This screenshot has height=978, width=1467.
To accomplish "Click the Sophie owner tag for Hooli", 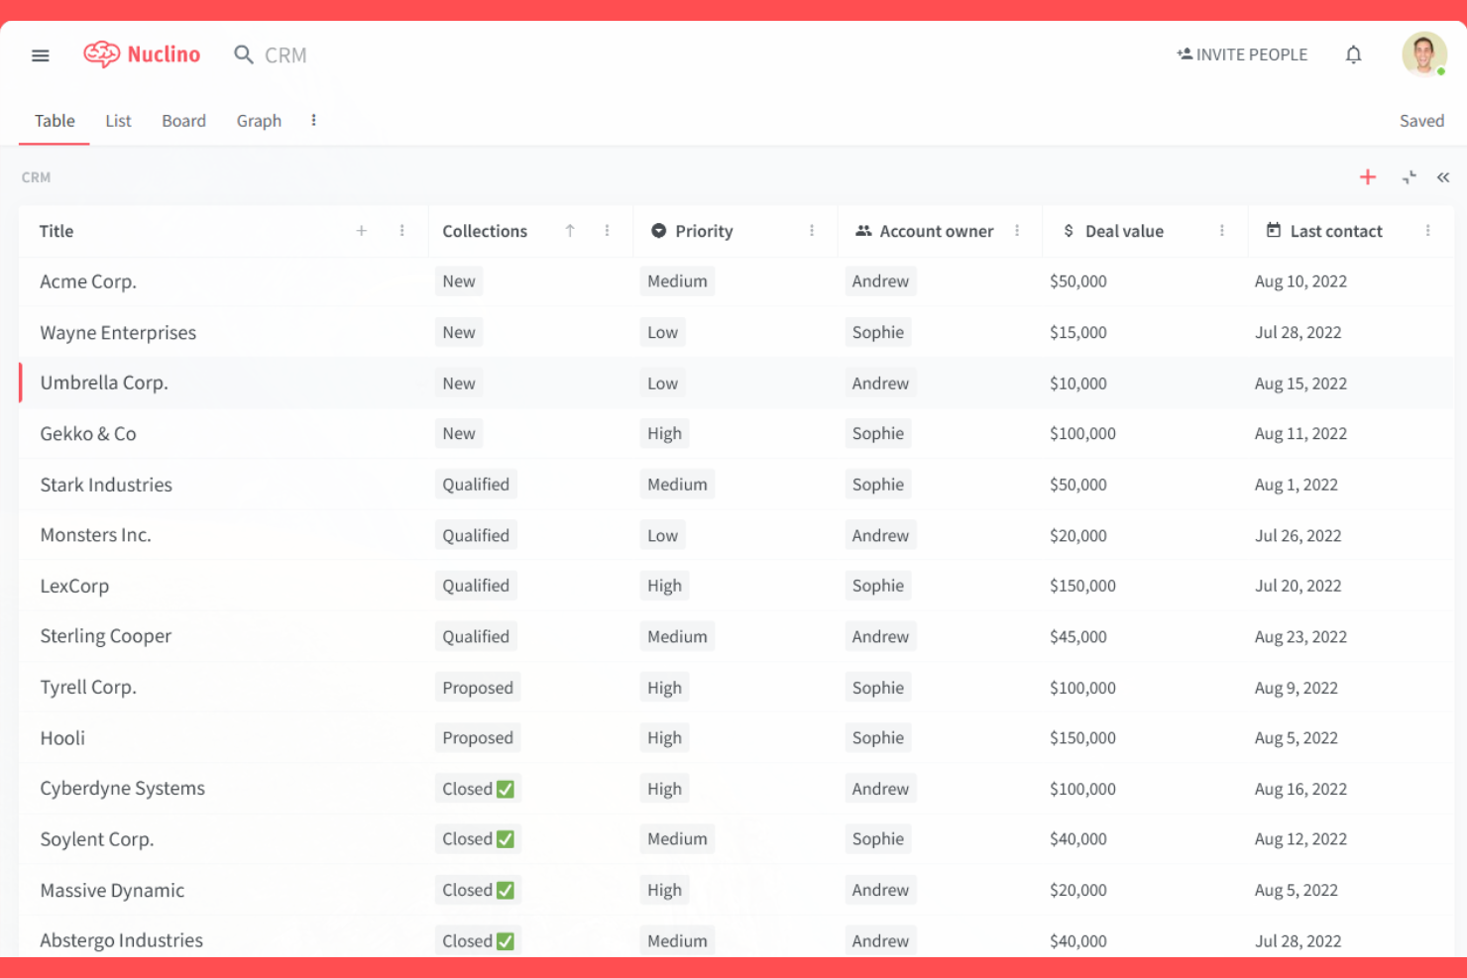I will coord(878,738).
